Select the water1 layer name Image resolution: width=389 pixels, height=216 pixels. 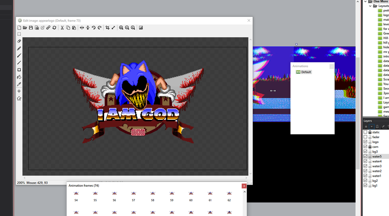(376, 176)
